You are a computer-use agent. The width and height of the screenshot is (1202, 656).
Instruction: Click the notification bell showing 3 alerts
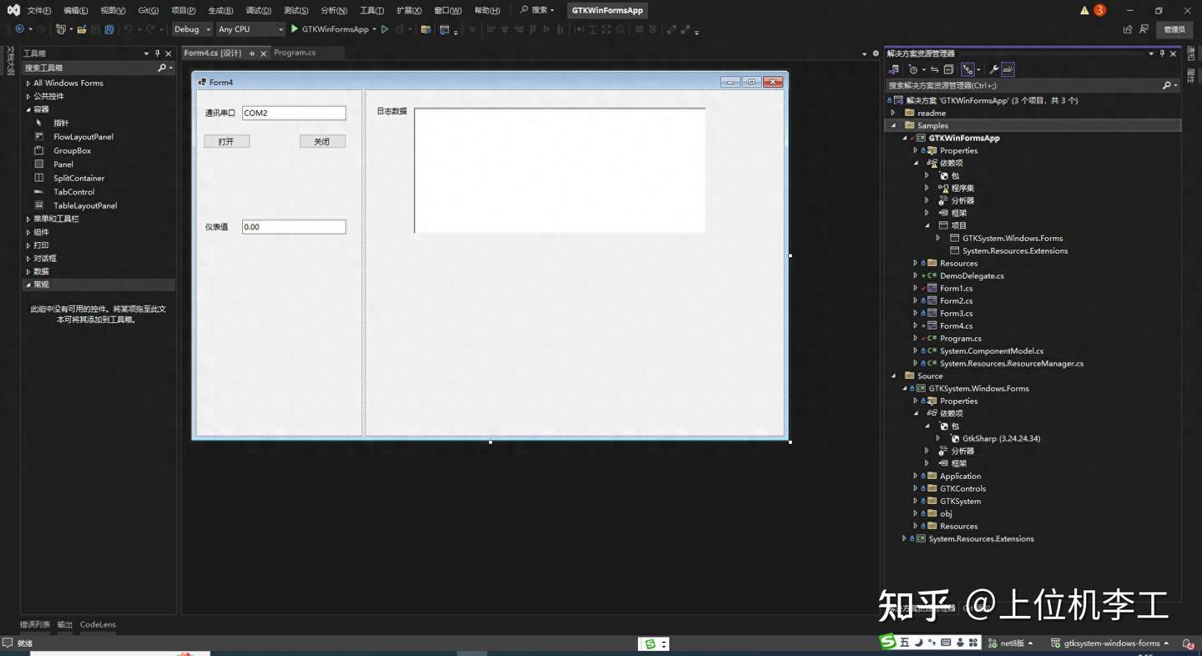[1089, 10]
